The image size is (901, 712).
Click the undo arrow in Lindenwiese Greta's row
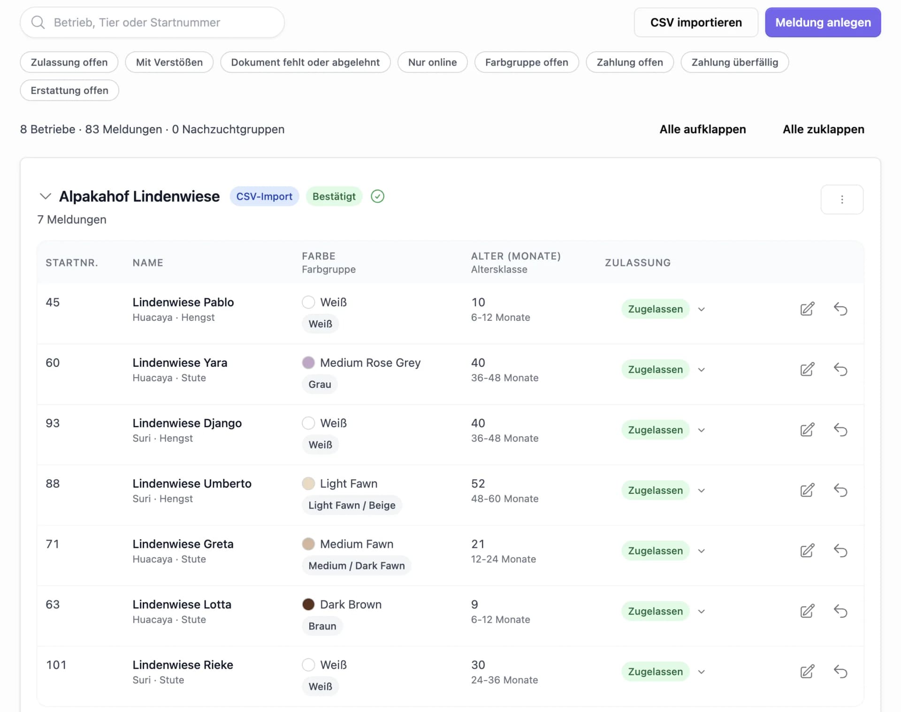[x=840, y=551]
